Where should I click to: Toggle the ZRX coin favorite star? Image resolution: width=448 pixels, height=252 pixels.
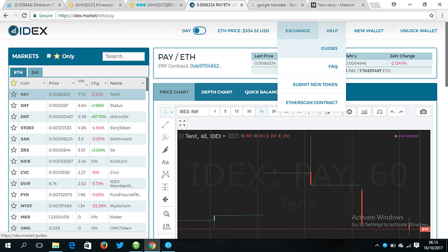coord(13,150)
